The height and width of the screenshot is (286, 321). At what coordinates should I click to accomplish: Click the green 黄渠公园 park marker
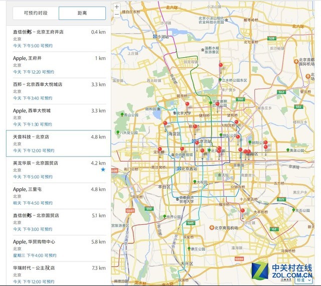pos(288,150)
